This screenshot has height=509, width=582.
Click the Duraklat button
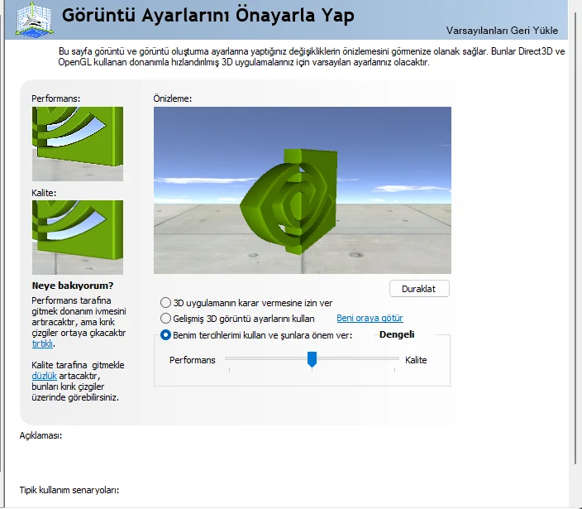click(419, 289)
